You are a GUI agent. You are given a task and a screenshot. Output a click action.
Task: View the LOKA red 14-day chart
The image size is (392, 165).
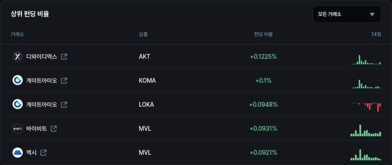366,107
